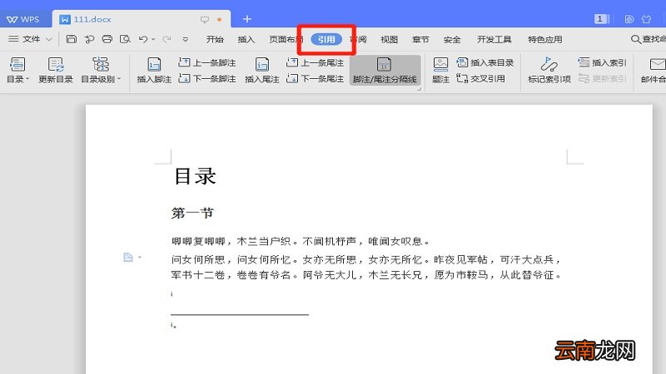Click the 查找命令 search box
The image size is (666, 374).
tap(649, 39)
